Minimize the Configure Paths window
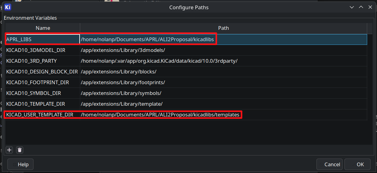377x173 pixels. pos(352,7)
